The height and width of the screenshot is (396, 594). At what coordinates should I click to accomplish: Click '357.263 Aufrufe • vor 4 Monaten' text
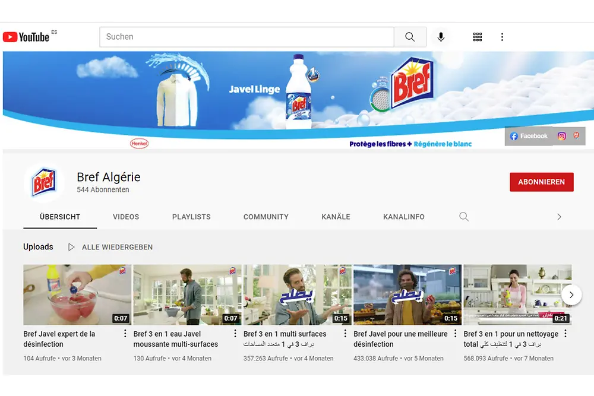pyautogui.click(x=289, y=358)
